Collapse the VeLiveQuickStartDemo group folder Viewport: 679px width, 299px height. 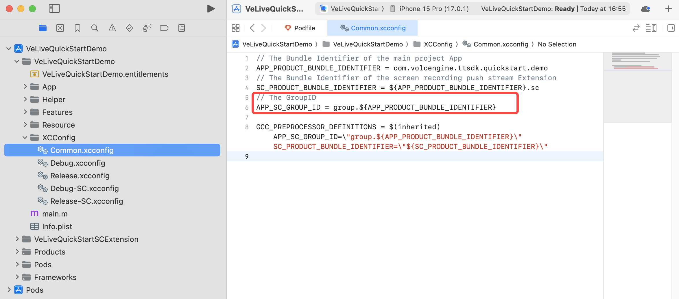(17, 61)
